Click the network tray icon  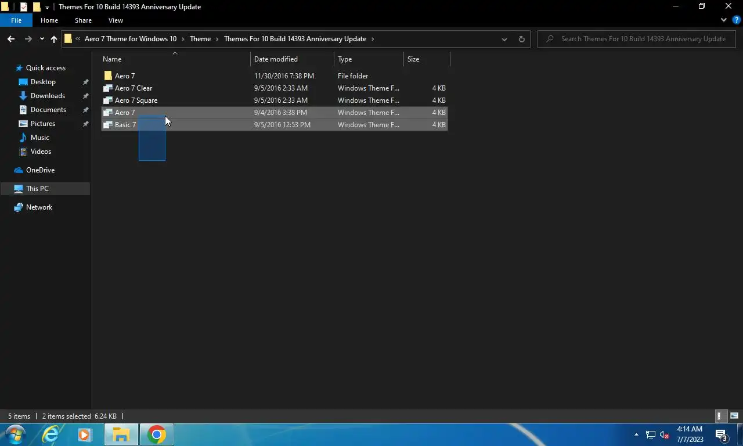(651, 434)
